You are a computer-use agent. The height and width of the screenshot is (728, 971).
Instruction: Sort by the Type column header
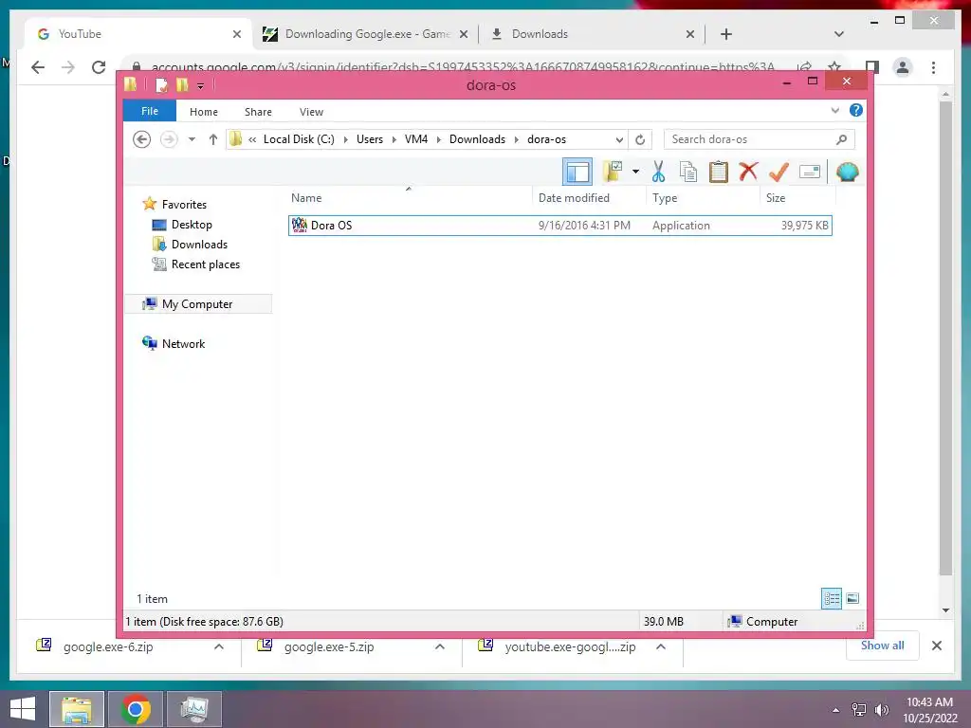[x=703, y=198]
